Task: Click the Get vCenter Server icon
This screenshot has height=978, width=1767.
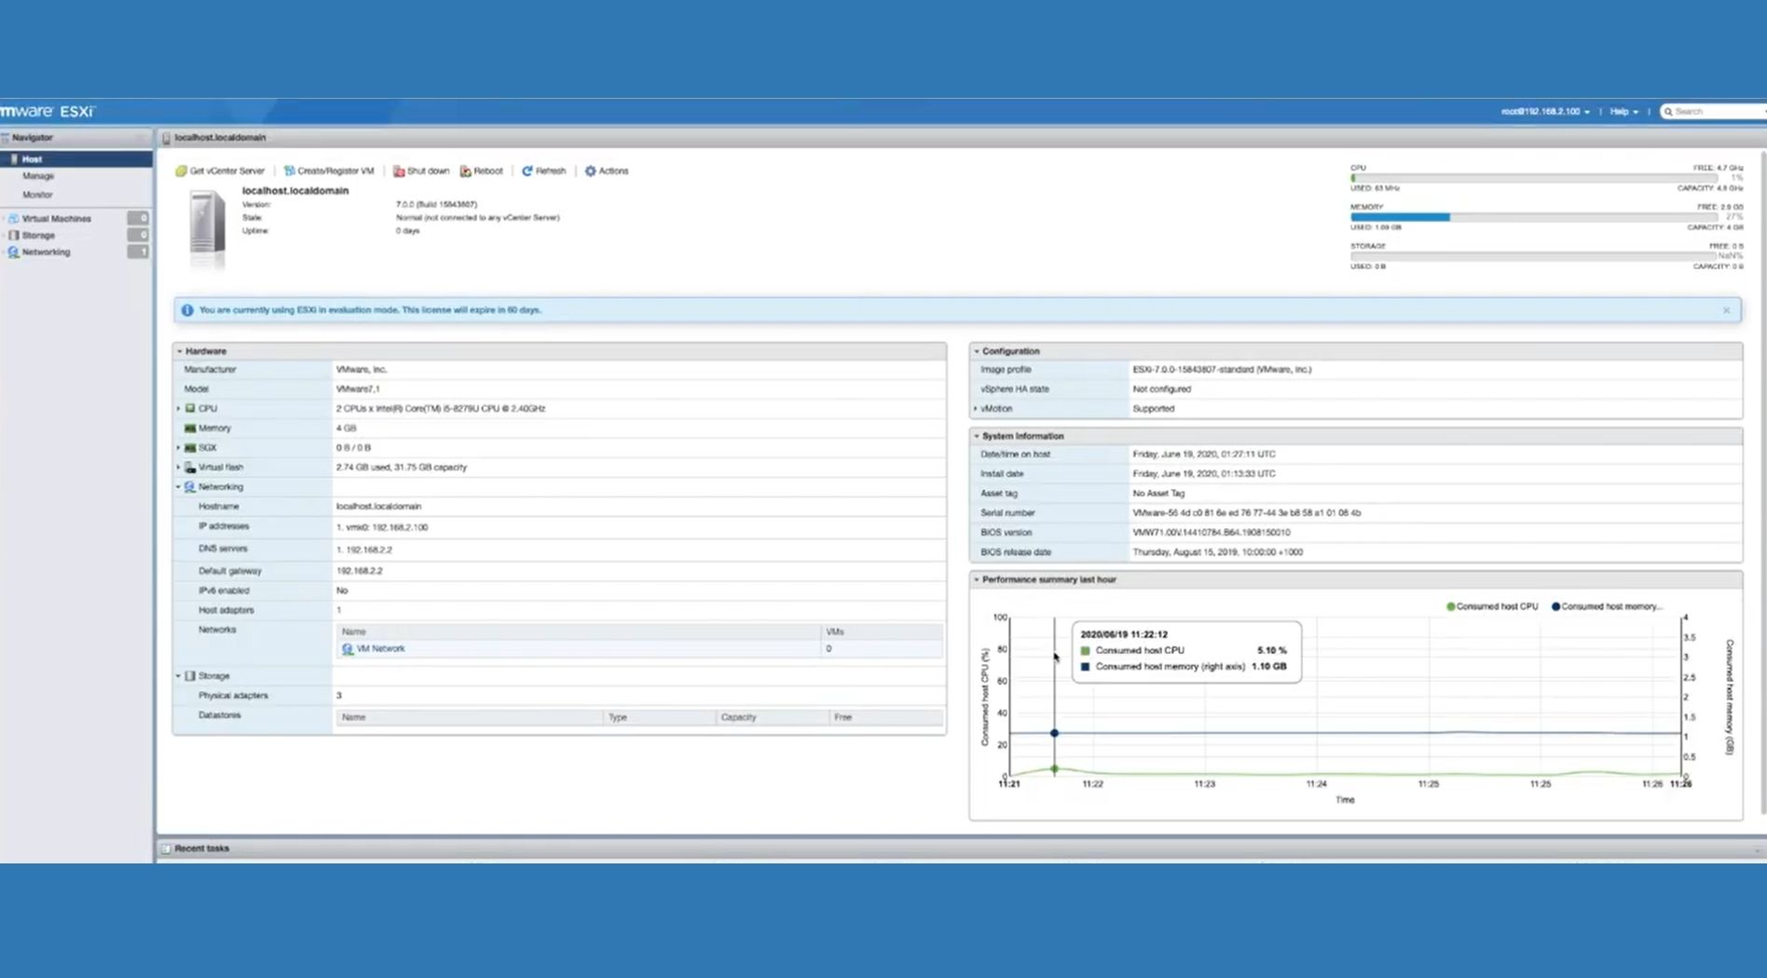Action: 181,171
